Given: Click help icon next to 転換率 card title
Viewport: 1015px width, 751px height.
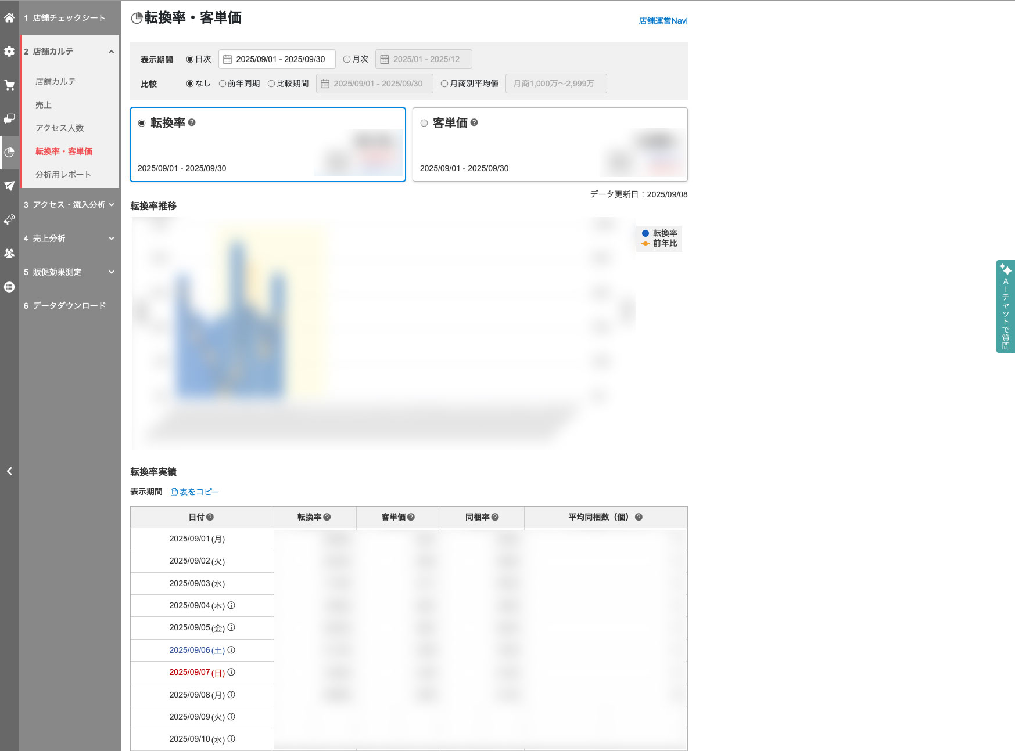Looking at the screenshot, I should (192, 122).
